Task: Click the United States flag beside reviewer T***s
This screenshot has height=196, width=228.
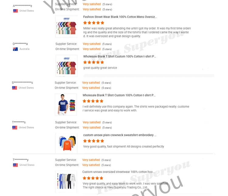Action: click(x=15, y=128)
